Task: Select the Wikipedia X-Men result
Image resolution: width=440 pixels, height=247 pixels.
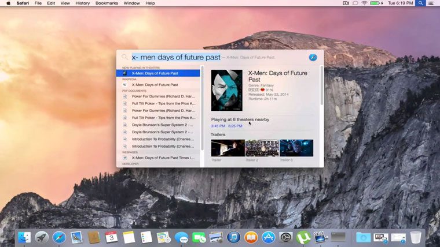Action: coord(155,85)
